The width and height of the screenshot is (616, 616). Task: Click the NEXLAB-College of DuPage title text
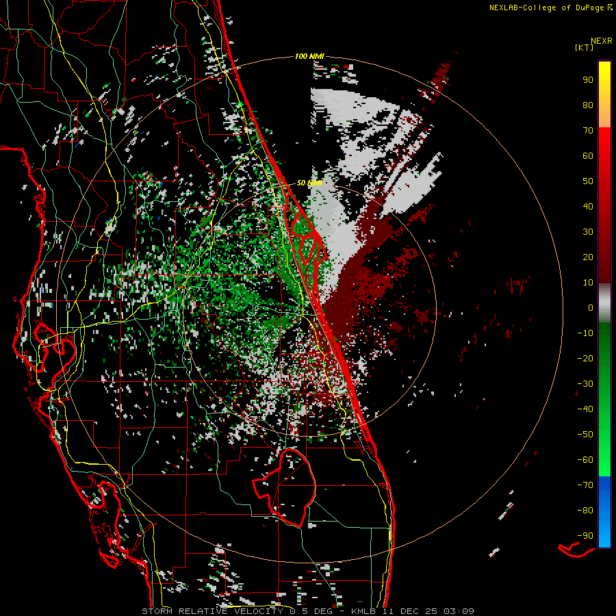(x=547, y=8)
